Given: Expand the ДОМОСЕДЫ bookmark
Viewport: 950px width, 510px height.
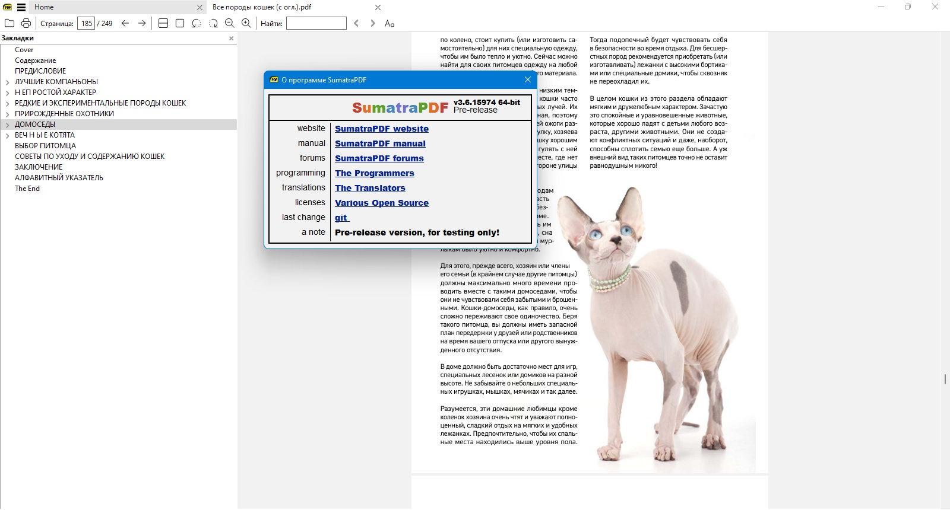Looking at the screenshot, I should coord(7,125).
